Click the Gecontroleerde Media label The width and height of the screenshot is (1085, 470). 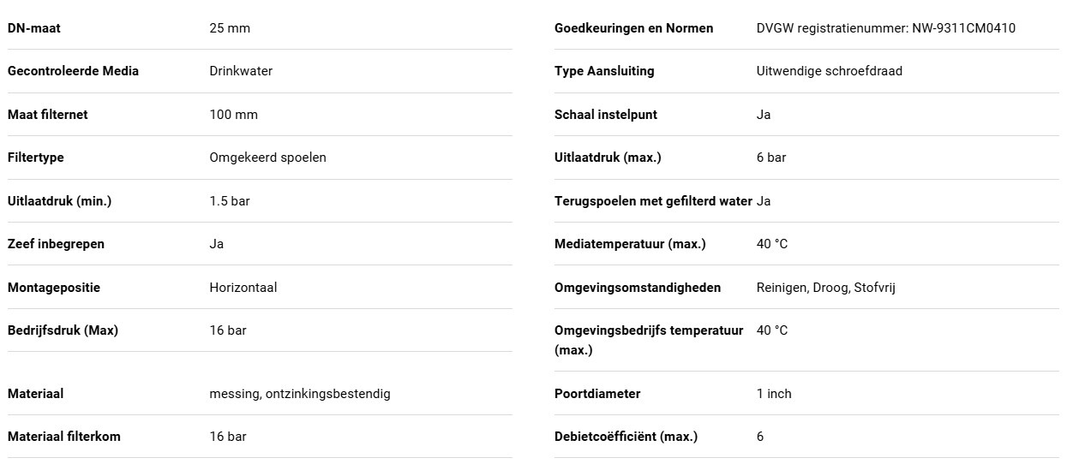coord(73,71)
